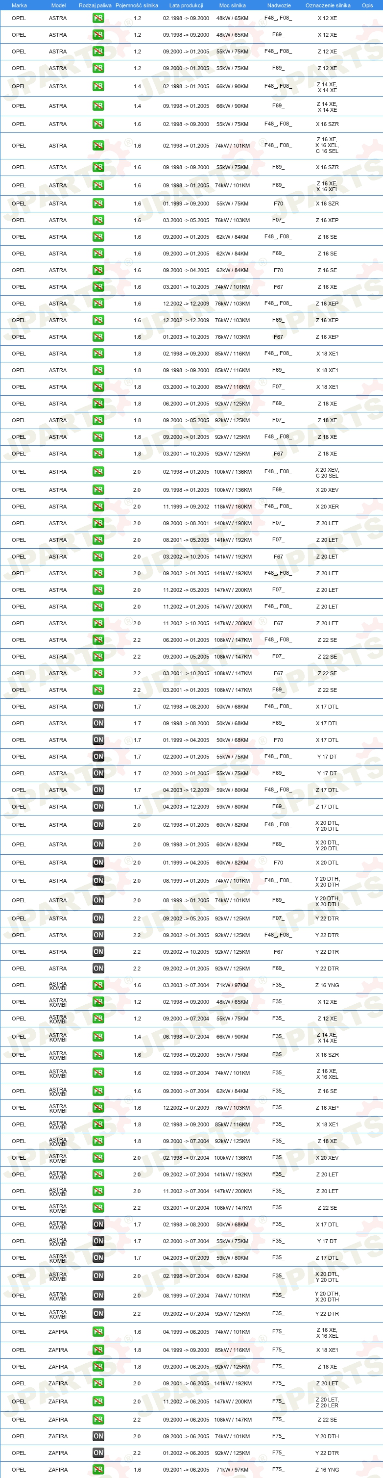Click petrol icon in ZAFIRA Z 18 XE row
Screen dimensions: 383x1478
point(98,1367)
